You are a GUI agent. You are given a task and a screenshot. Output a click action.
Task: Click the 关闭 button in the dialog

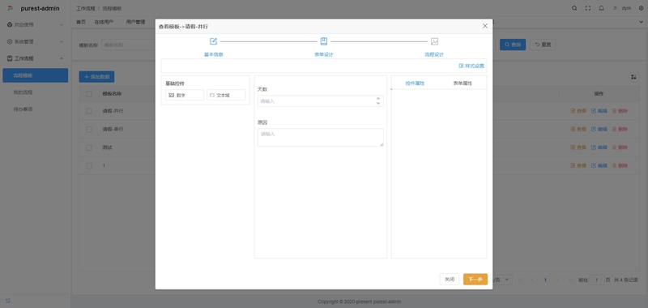tap(450, 280)
